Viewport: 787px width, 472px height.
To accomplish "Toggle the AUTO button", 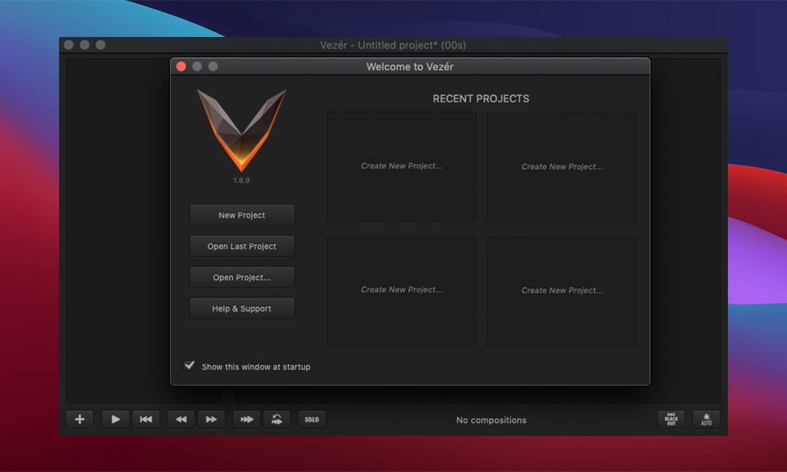I will 706,419.
